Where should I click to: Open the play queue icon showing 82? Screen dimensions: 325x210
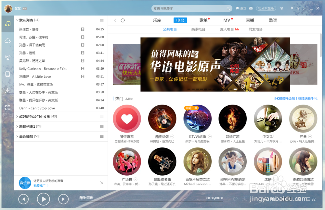pyautogui.click(x=311, y=199)
